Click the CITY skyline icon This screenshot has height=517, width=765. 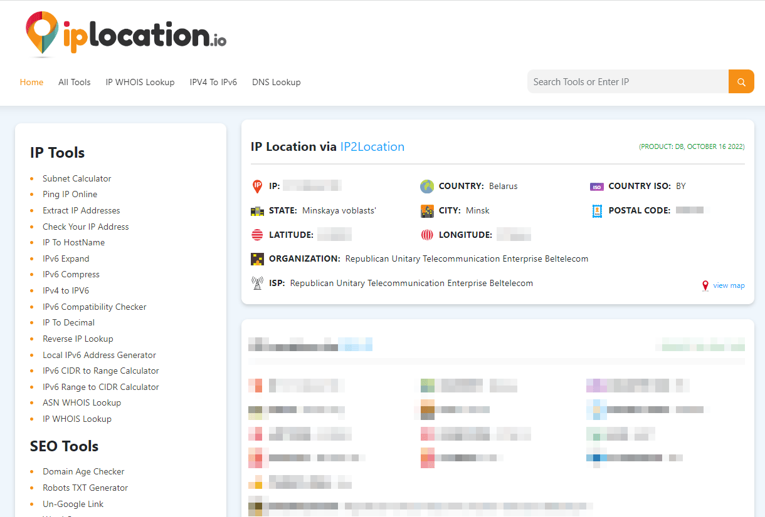(427, 211)
